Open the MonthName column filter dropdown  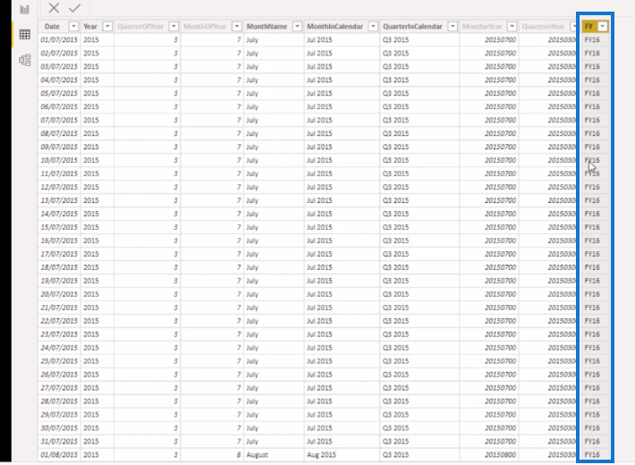click(297, 26)
